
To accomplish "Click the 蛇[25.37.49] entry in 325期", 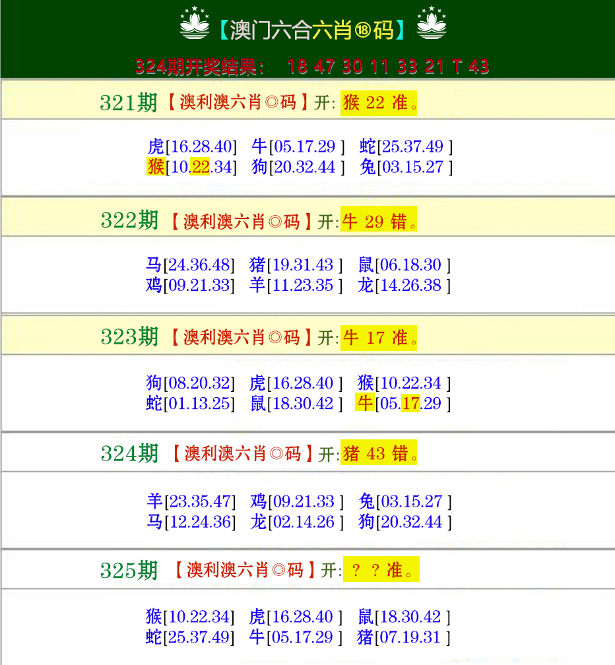I will (190, 638).
